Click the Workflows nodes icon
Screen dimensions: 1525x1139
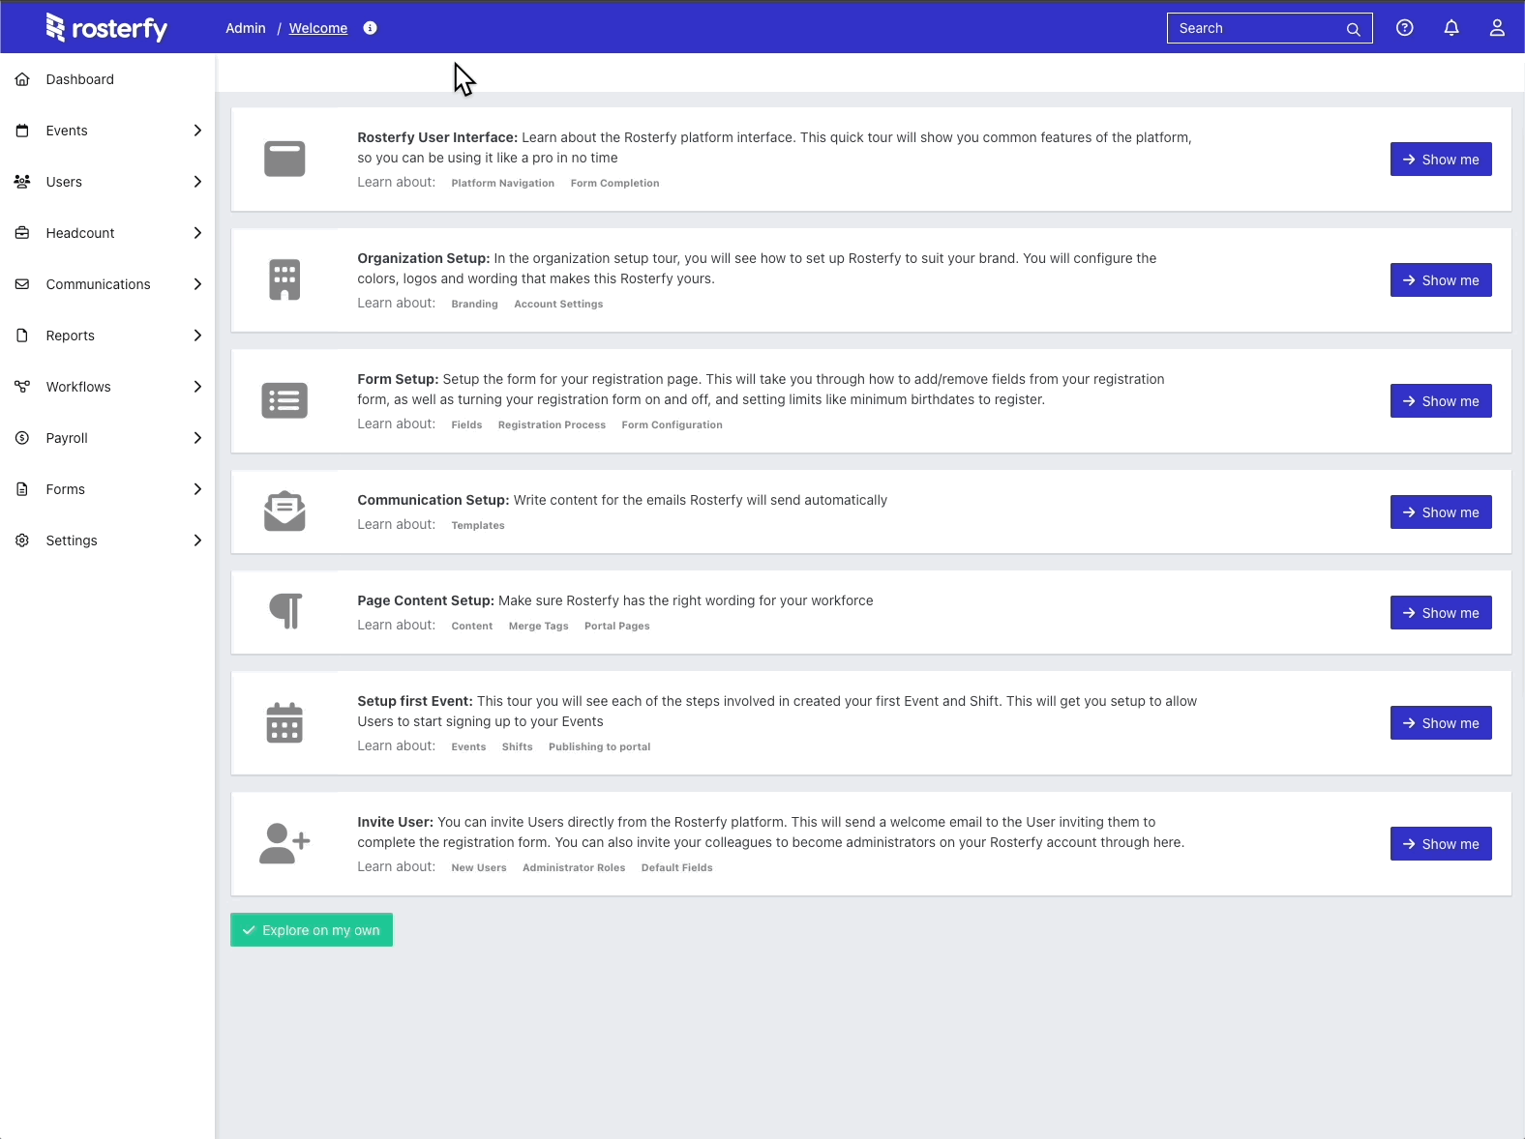pyautogui.click(x=22, y=387)
